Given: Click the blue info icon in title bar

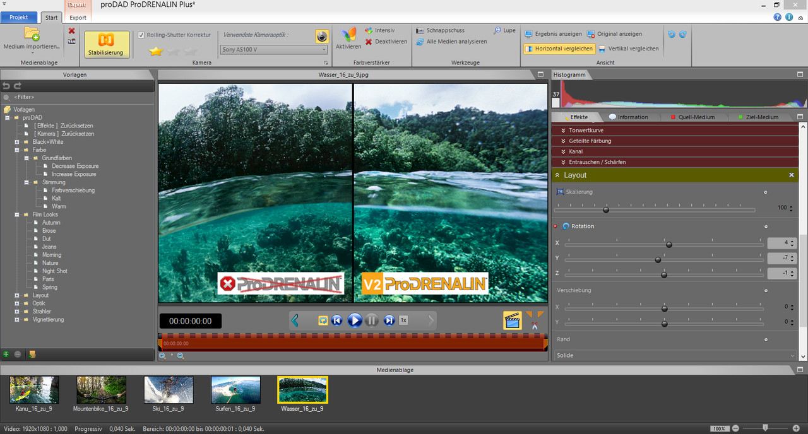Looking at the screenshot, I should tap(788, 17).
